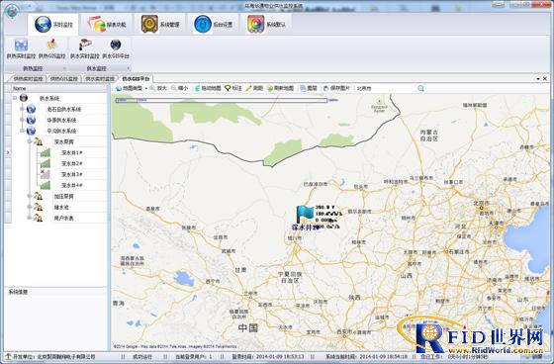Image resolution: width=554 pixels, height=364 pixels.
Task: Select the 放大 zoom-in map tool
Action: (x=158, y=88)
